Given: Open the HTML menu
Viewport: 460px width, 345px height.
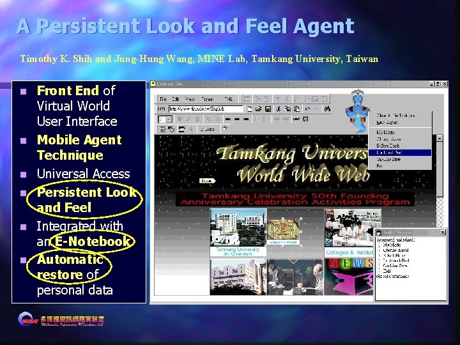Looking at the screenshot, I should point(228,99).
